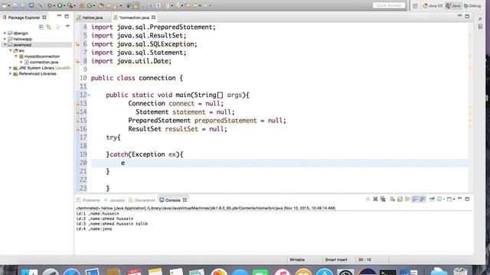Expand the dbengin project

(5, 33)
